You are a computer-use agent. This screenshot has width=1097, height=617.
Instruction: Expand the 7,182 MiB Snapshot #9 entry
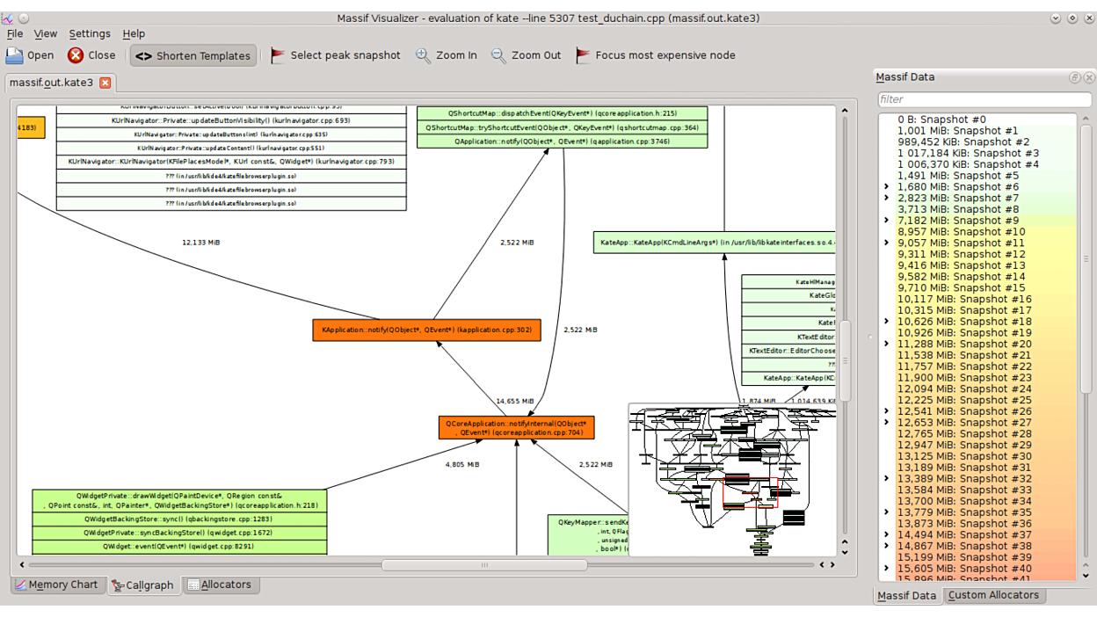887,221
